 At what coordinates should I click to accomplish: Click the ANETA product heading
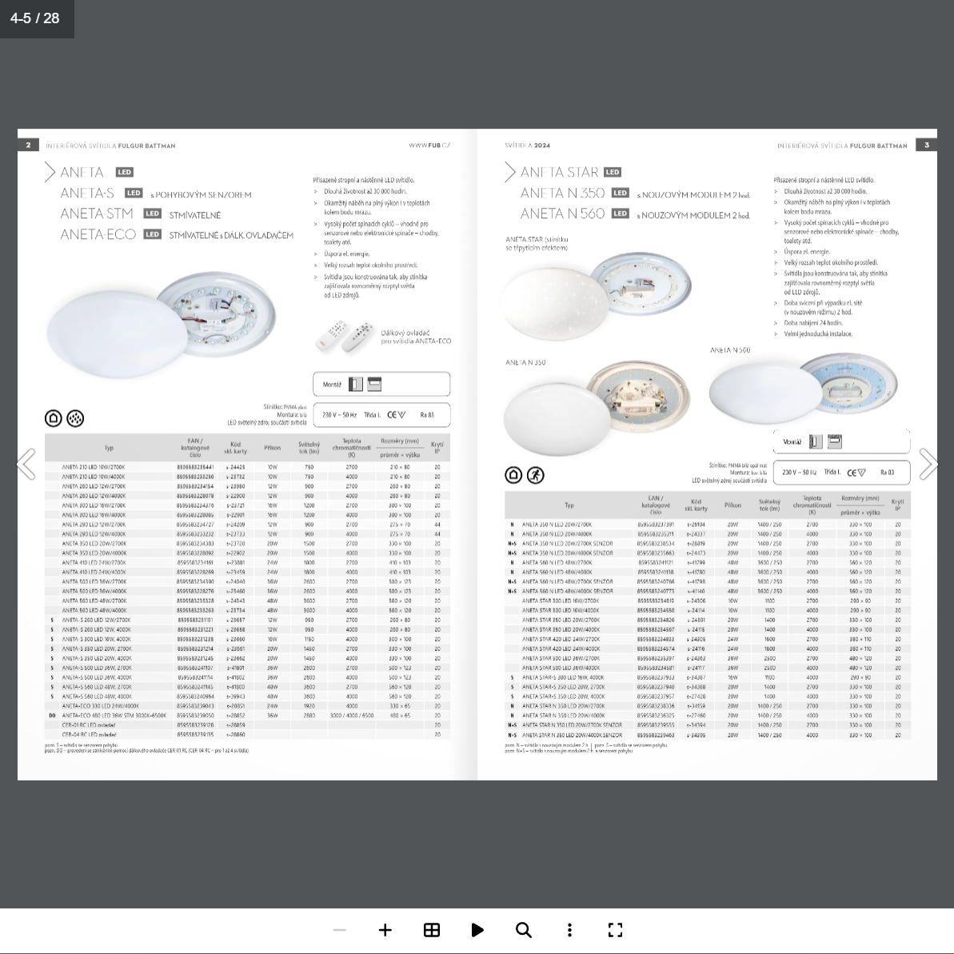point(82,172)
